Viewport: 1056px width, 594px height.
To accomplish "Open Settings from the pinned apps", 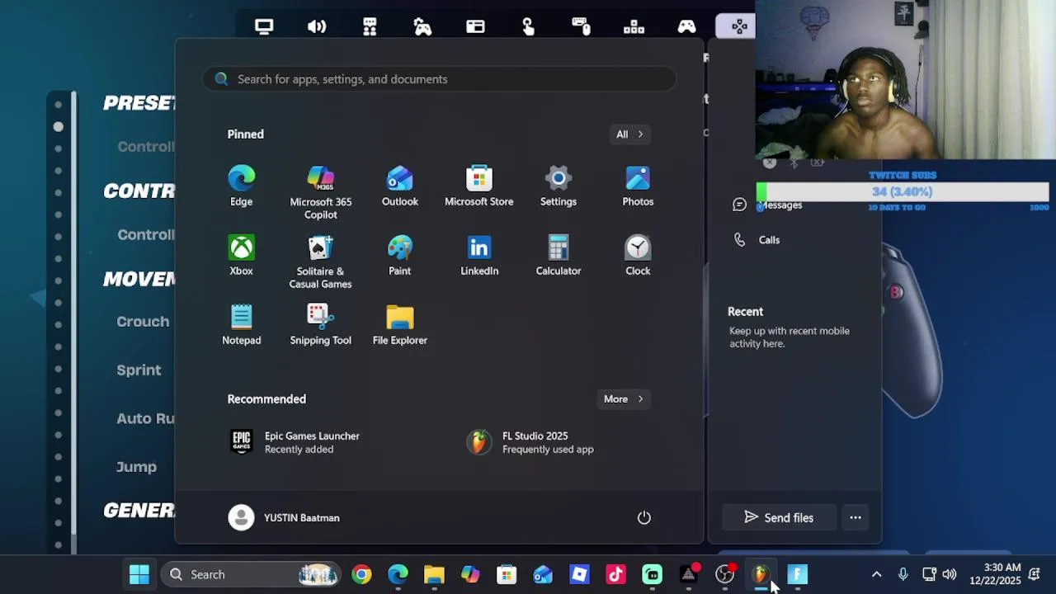I will tap(558, 186).
